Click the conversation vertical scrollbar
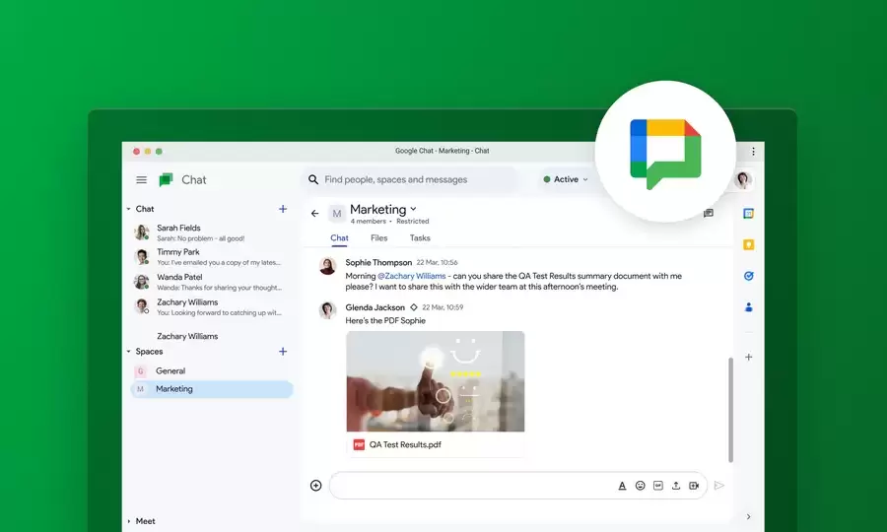 tap(730, 410)
